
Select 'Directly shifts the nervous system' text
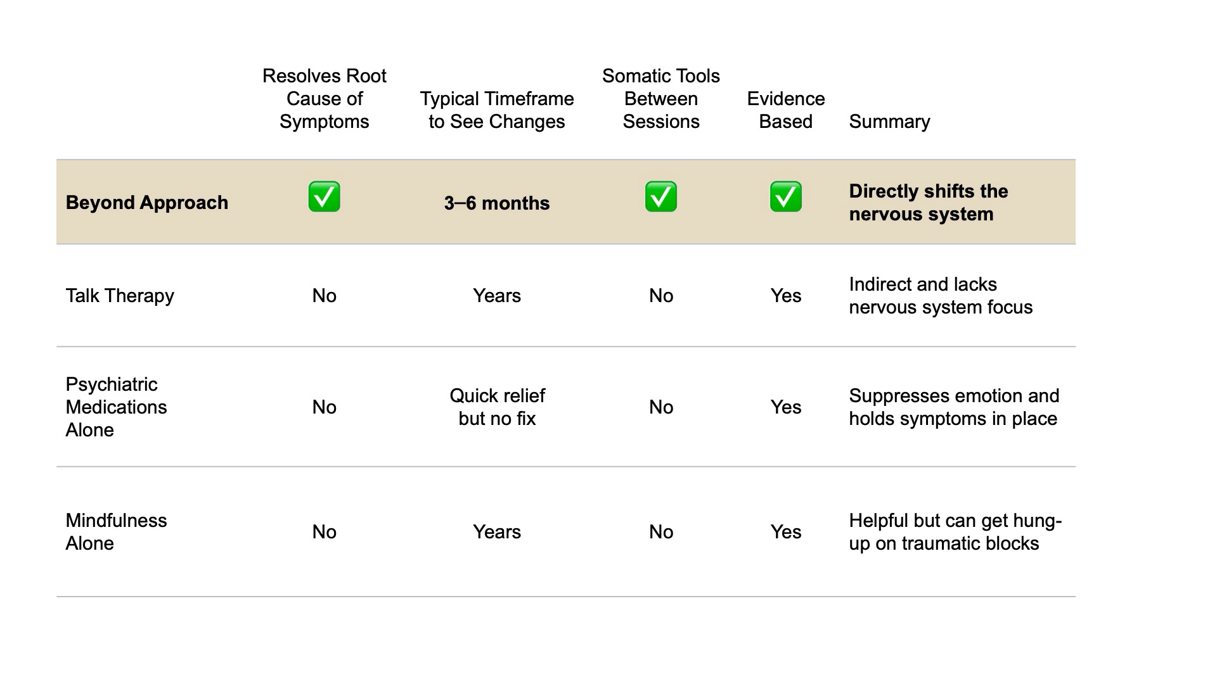point(929,203)
